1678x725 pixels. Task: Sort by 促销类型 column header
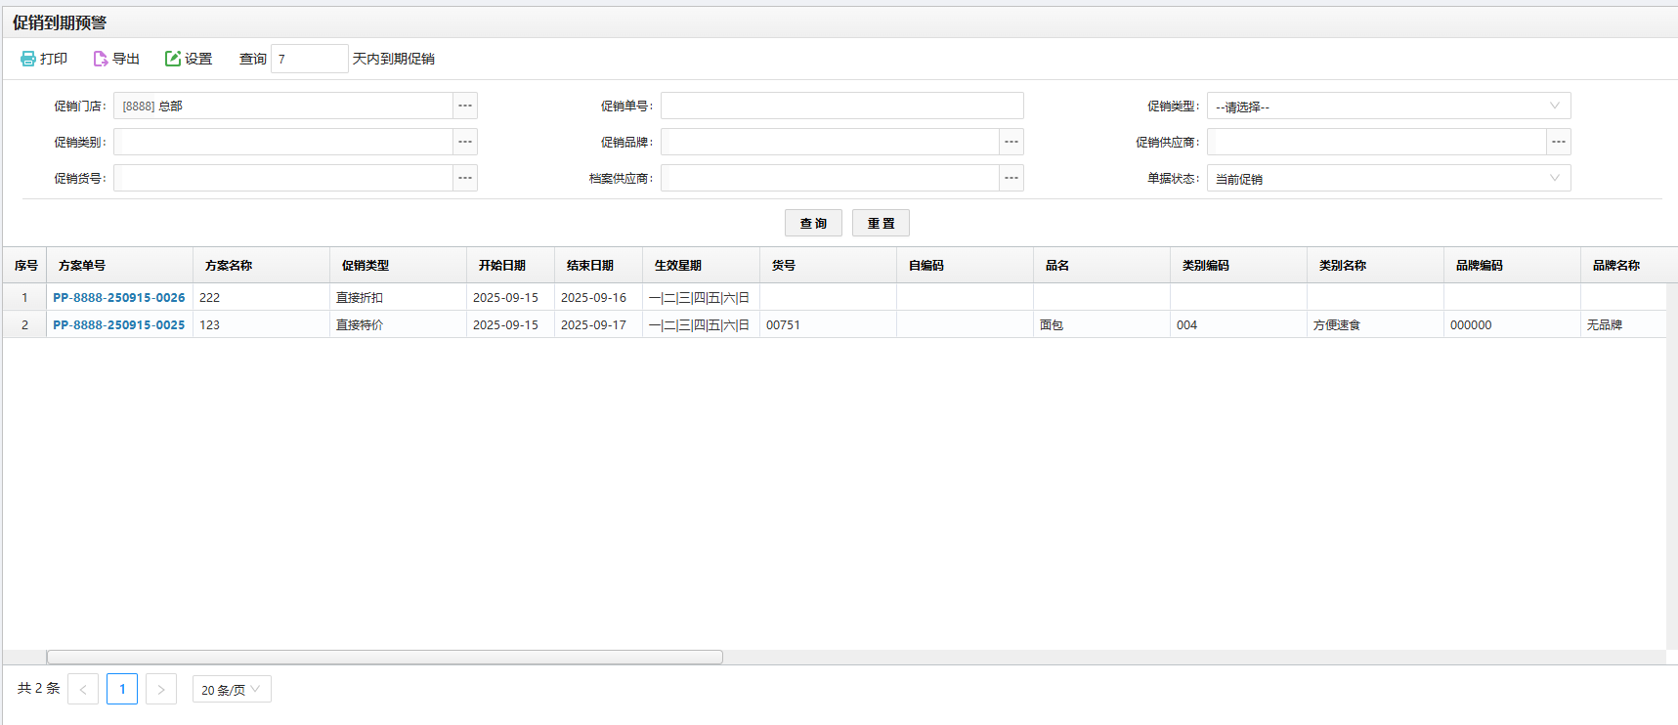tap(398, 265)
